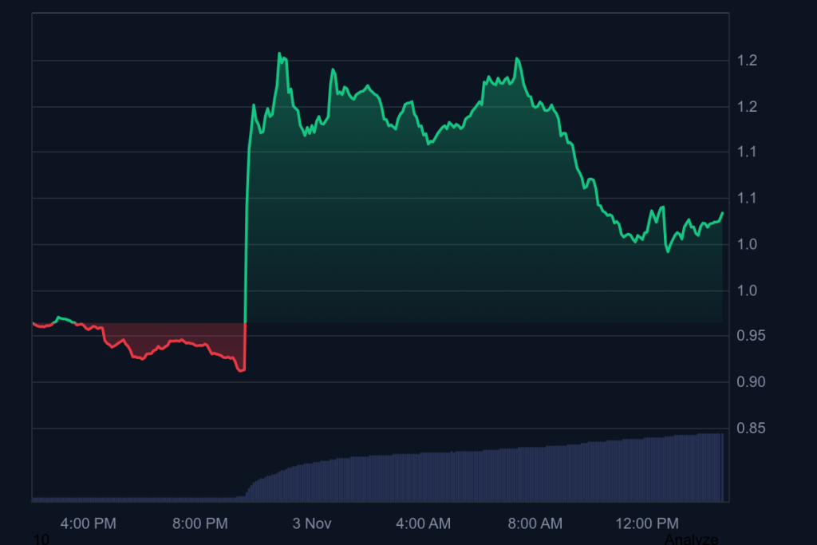Click the green peak above 8:00 AM
Image resolution: width=817 pixels, height=545 pixels.
(517, 58)
